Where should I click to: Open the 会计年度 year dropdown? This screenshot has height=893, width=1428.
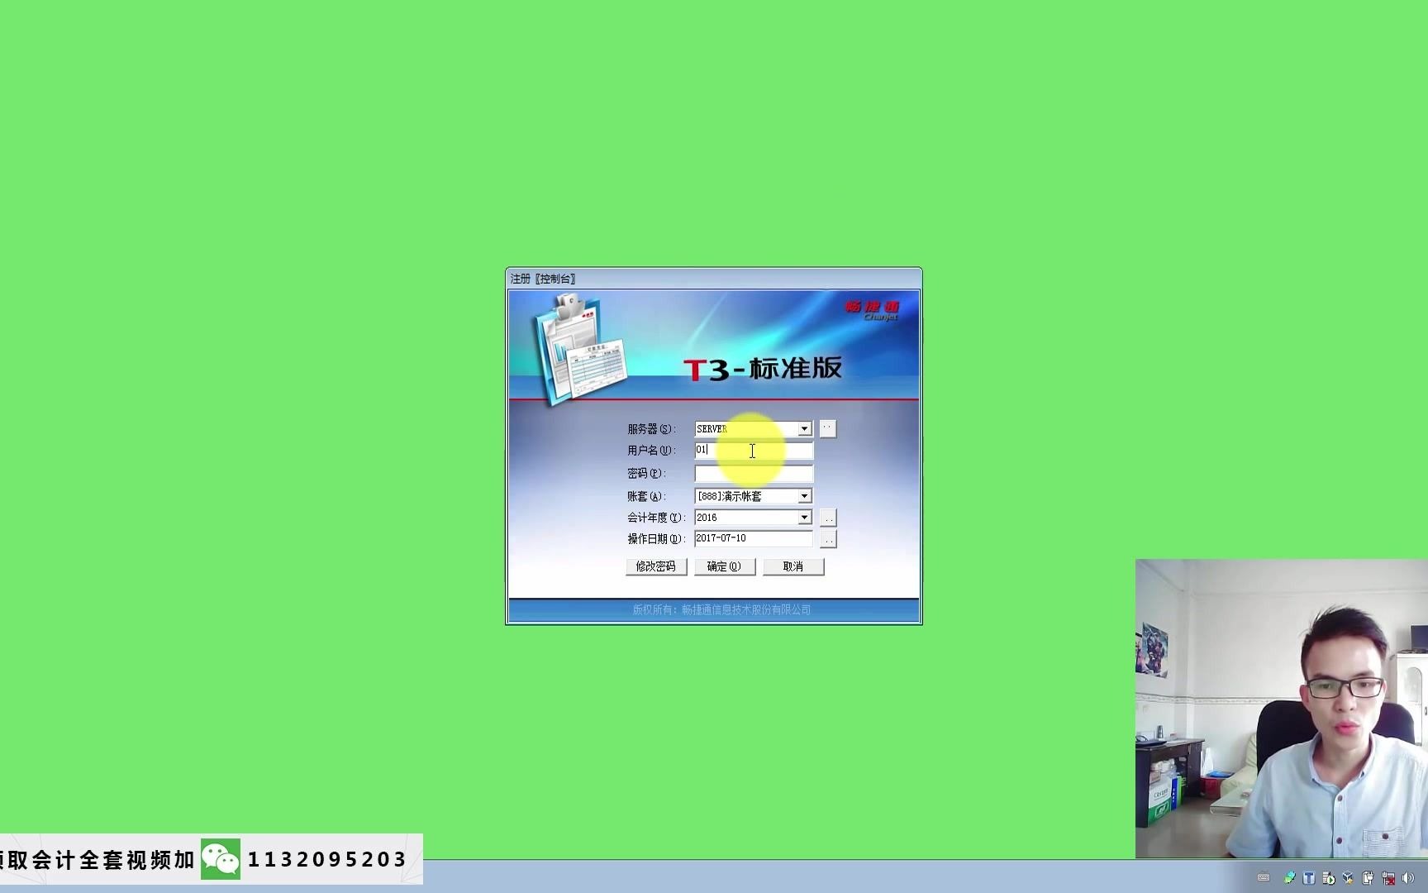coord(804,518)
